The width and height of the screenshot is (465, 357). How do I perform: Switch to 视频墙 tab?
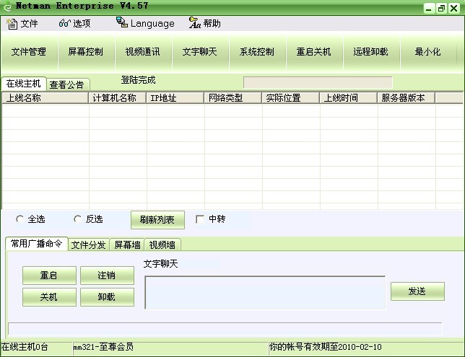point(162,244)
